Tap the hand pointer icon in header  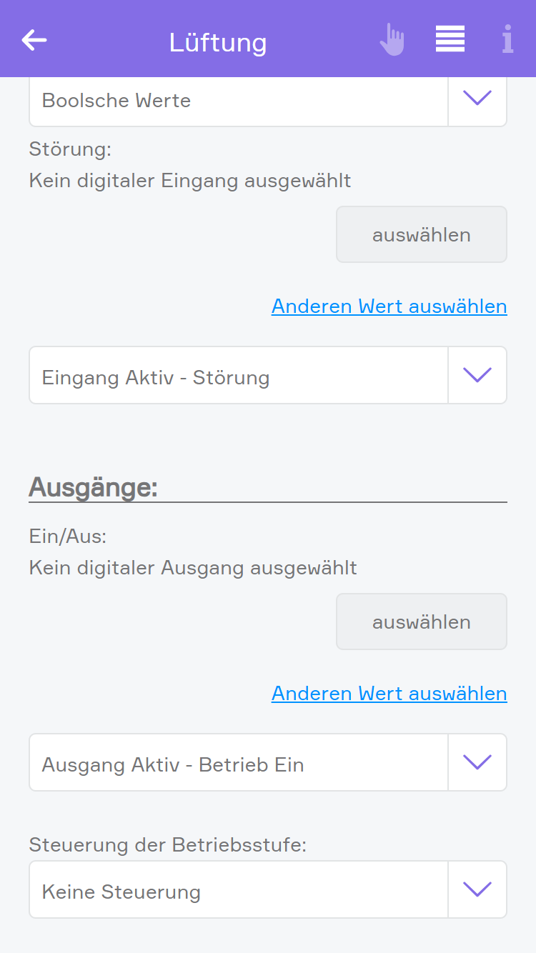pos(392,40)
